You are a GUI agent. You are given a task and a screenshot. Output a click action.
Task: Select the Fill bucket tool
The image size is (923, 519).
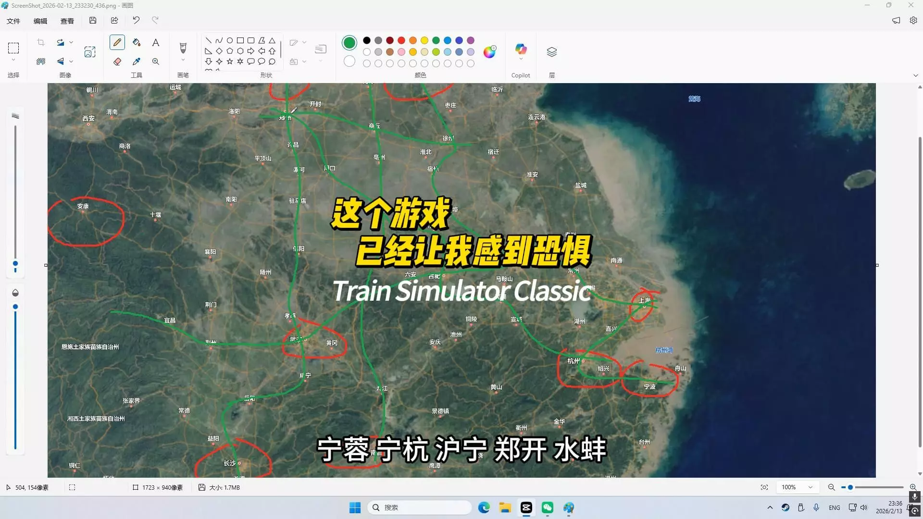pyautogui.click(x=137, y=42)
